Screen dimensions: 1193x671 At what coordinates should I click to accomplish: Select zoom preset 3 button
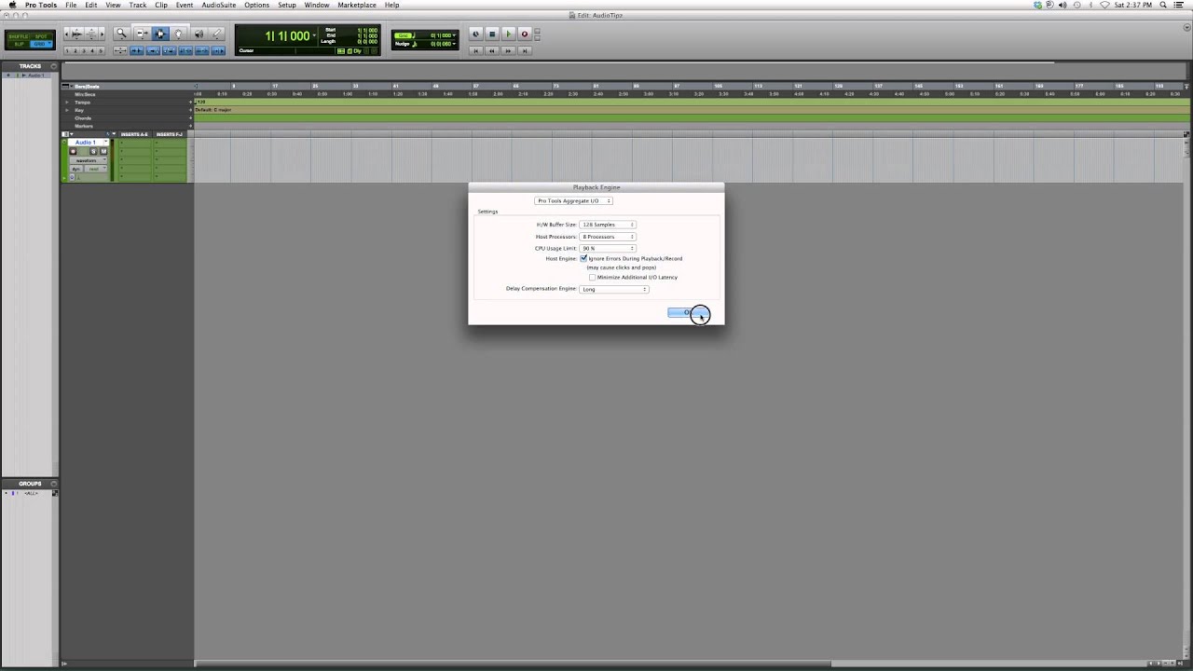click(x=86, y=50)
